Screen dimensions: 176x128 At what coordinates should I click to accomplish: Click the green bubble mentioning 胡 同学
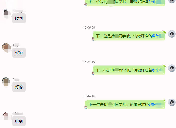125,104
